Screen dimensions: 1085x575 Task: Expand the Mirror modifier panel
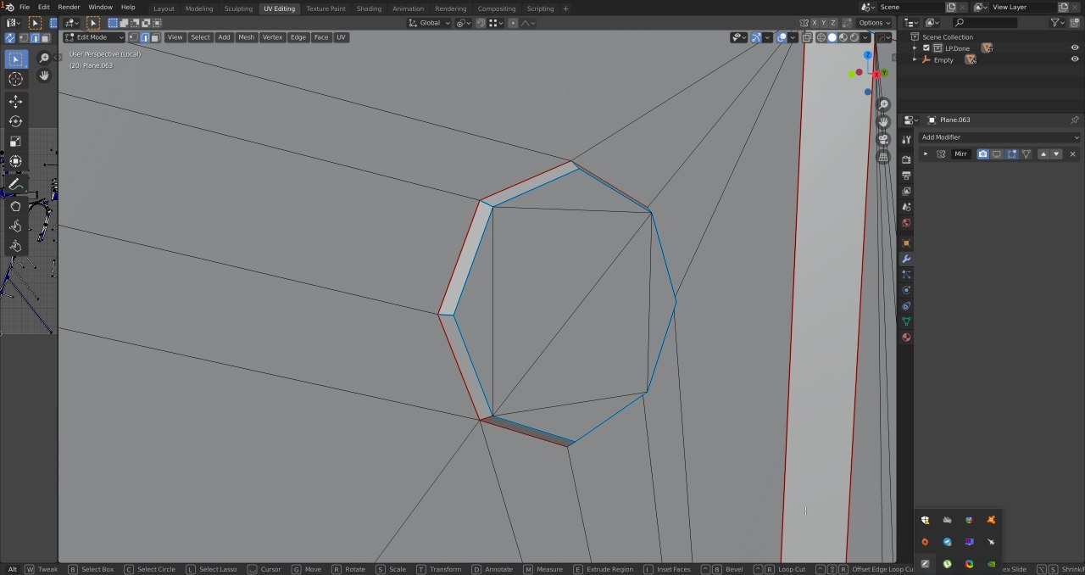click(x=926, y=154)
